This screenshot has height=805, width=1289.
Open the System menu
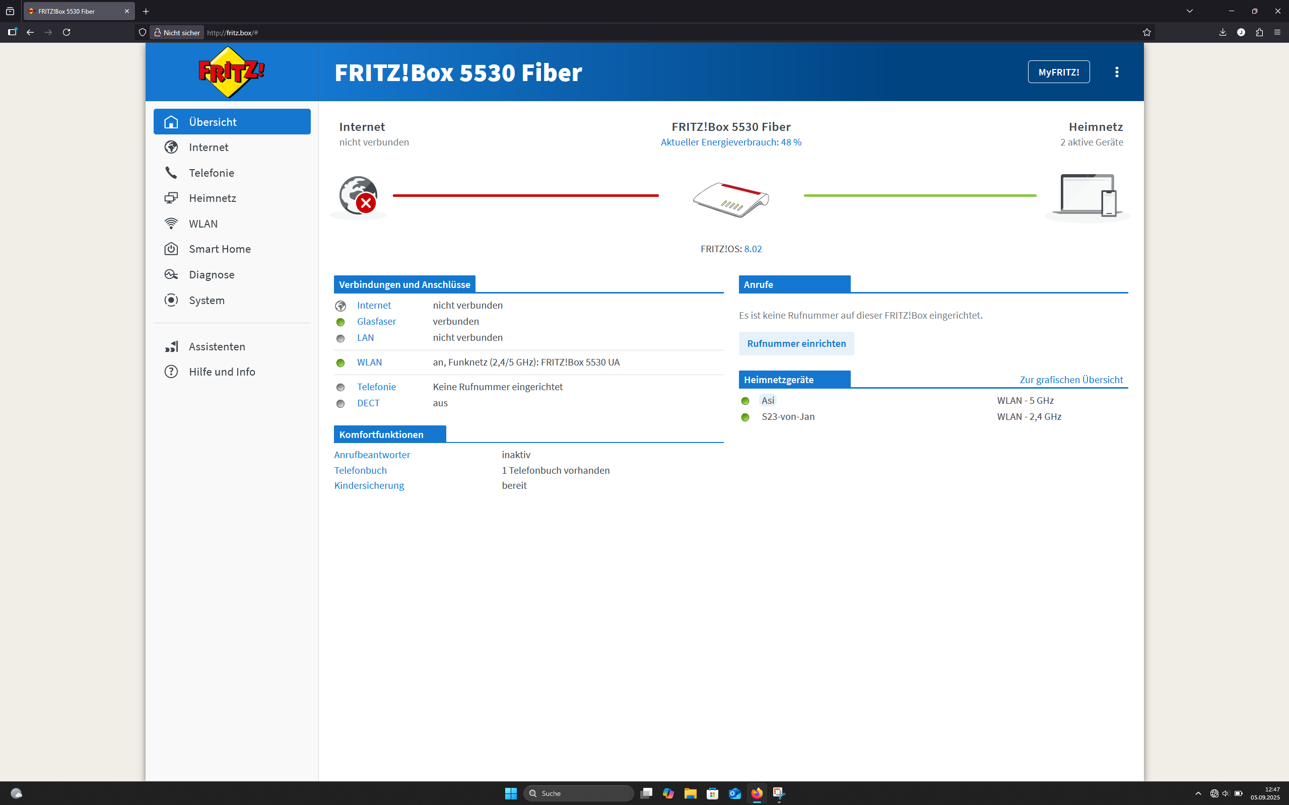pyautogui.click(x=232, y=300)
